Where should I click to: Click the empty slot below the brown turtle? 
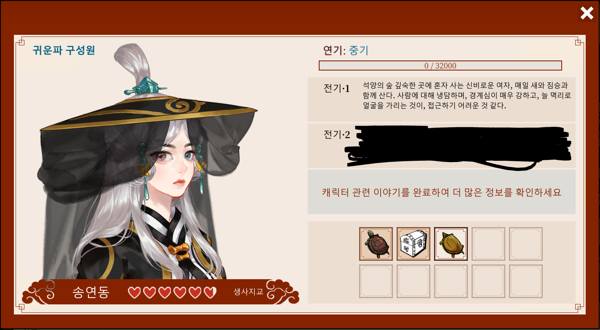click(x=376, y=281)
